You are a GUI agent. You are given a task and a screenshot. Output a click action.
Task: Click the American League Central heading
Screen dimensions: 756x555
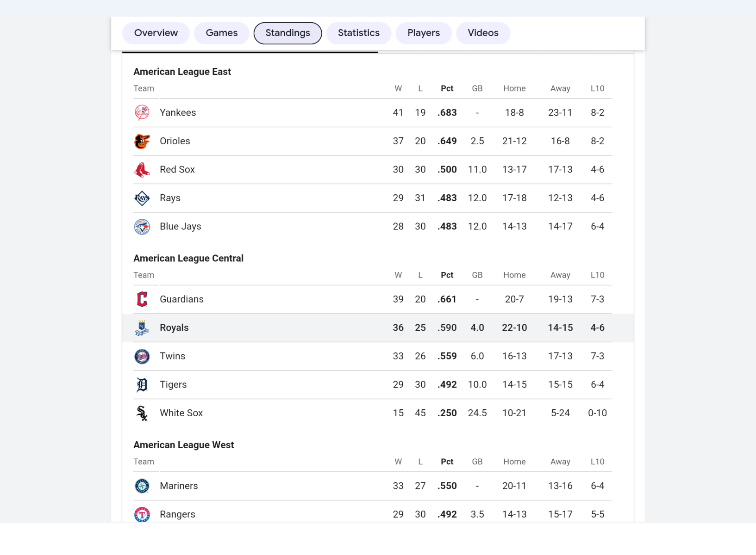[x=188, y=259]
